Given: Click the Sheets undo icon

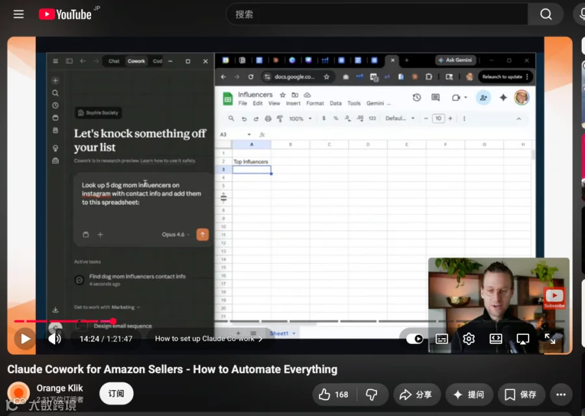Looking at the screenshot, I should tap(244, 119).
